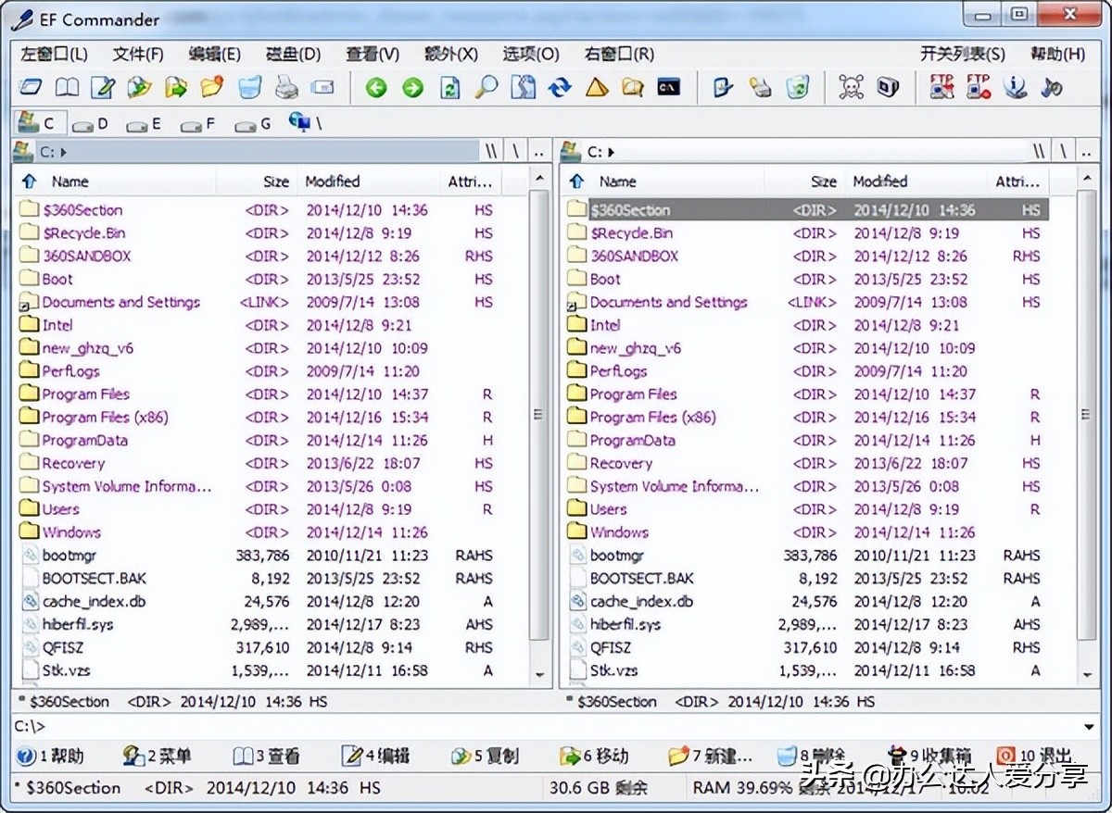Click the green Back arrow icon
Image resolution: width=1112 pixels, height=813 pixels.
coord(375,88)
